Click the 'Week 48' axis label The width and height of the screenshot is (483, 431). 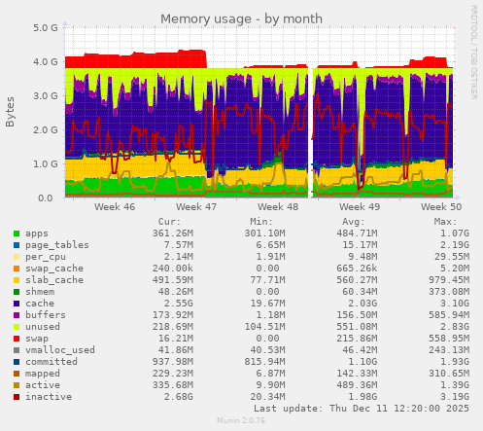pos(278,207)
